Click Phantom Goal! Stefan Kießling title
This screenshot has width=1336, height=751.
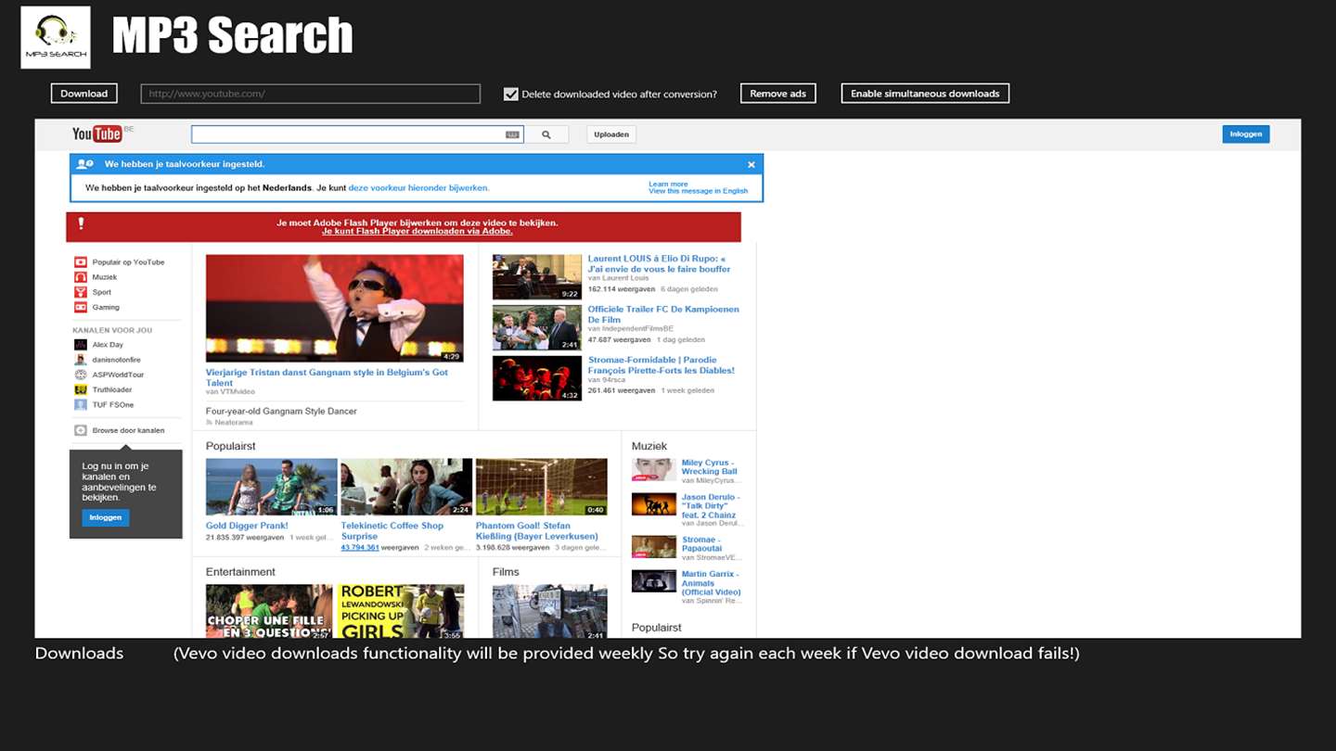537,530
